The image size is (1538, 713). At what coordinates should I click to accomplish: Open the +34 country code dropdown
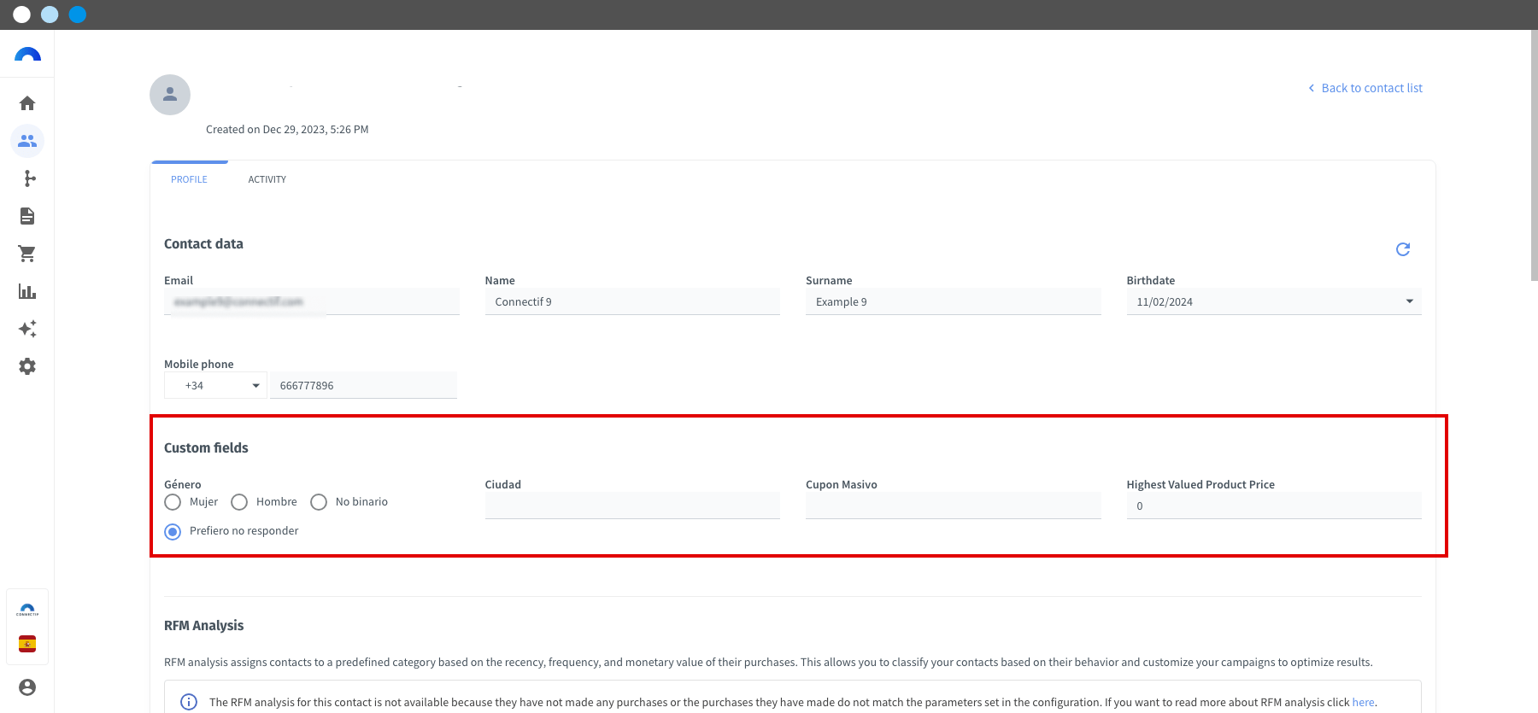[215, 385]
